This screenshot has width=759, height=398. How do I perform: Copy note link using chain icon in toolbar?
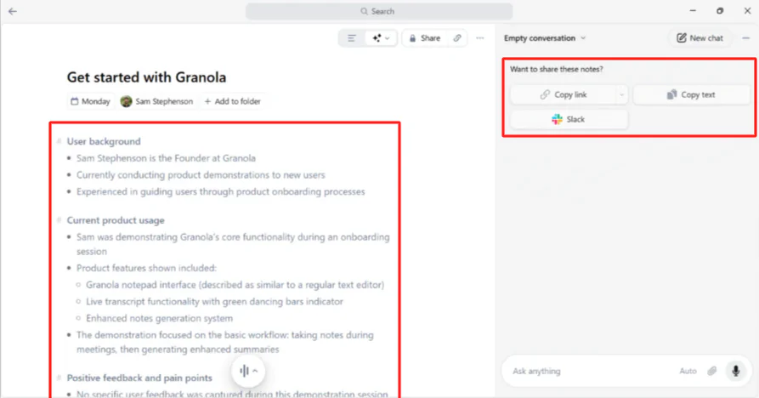[x=457, y=38]
